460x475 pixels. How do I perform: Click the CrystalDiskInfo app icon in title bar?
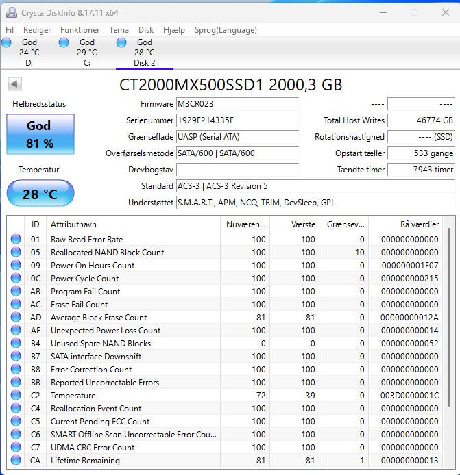10,12
